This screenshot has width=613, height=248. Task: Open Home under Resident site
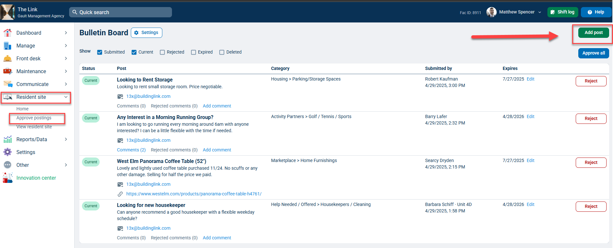click(x=23, y=109)
